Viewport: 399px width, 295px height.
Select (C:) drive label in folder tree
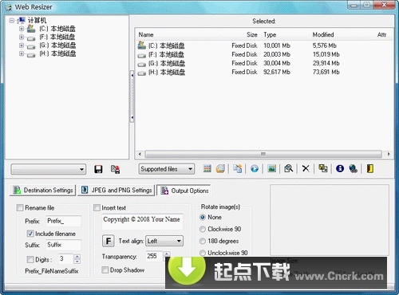pyautogui.click(x=57, y=29)
